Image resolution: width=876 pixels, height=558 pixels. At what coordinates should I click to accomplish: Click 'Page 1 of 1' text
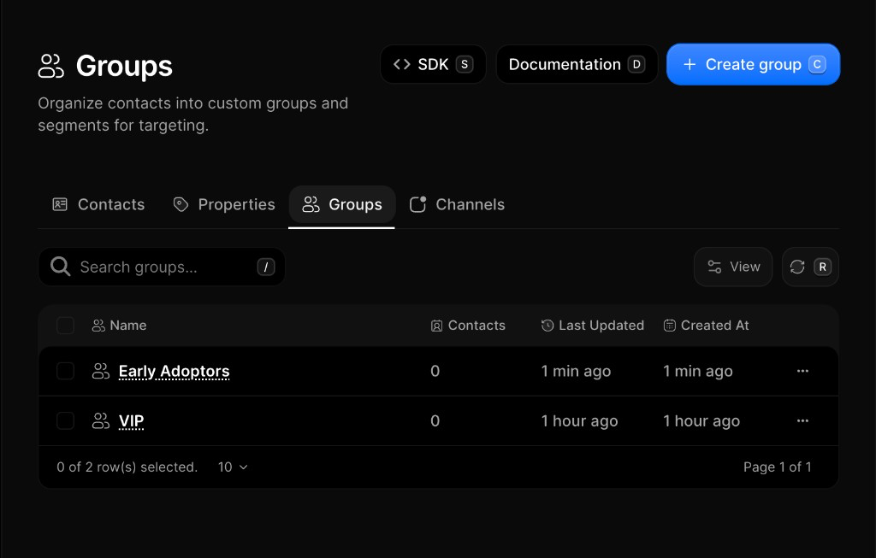pyautogui.click(x=777, y=467)
